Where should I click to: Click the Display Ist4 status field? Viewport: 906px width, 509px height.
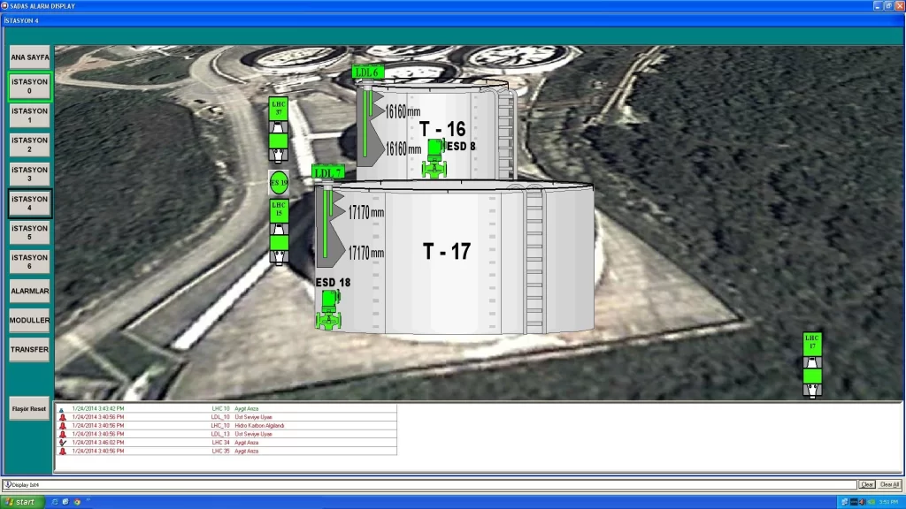click(429, 484)
